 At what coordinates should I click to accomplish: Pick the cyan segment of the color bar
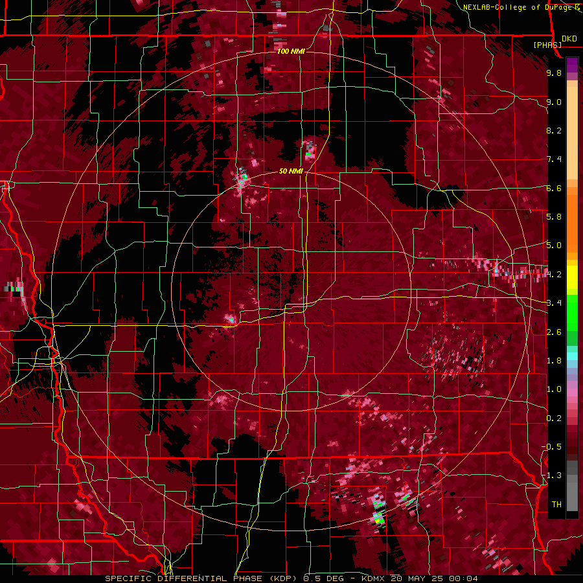[x=572, y=356]
